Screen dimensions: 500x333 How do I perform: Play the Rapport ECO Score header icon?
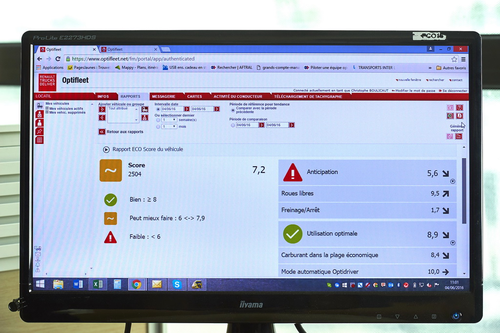[106, 149]
